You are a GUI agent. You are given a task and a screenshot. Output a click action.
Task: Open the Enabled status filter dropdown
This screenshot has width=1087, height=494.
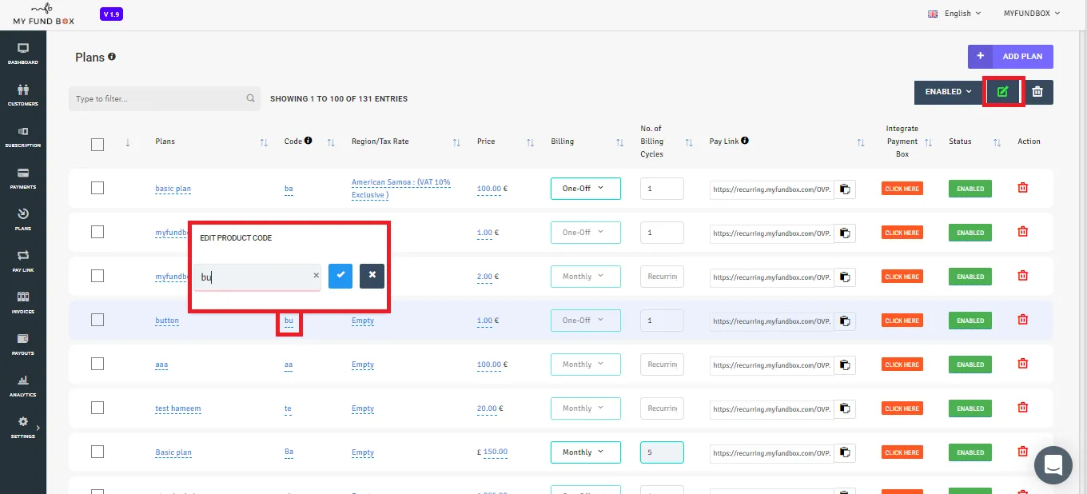coord(949,92)
